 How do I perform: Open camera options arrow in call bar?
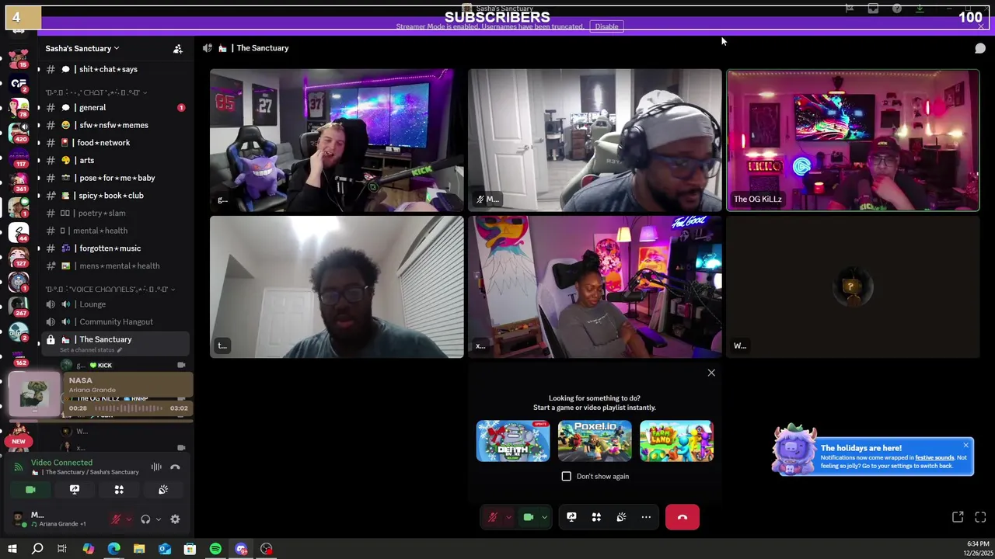544,517
